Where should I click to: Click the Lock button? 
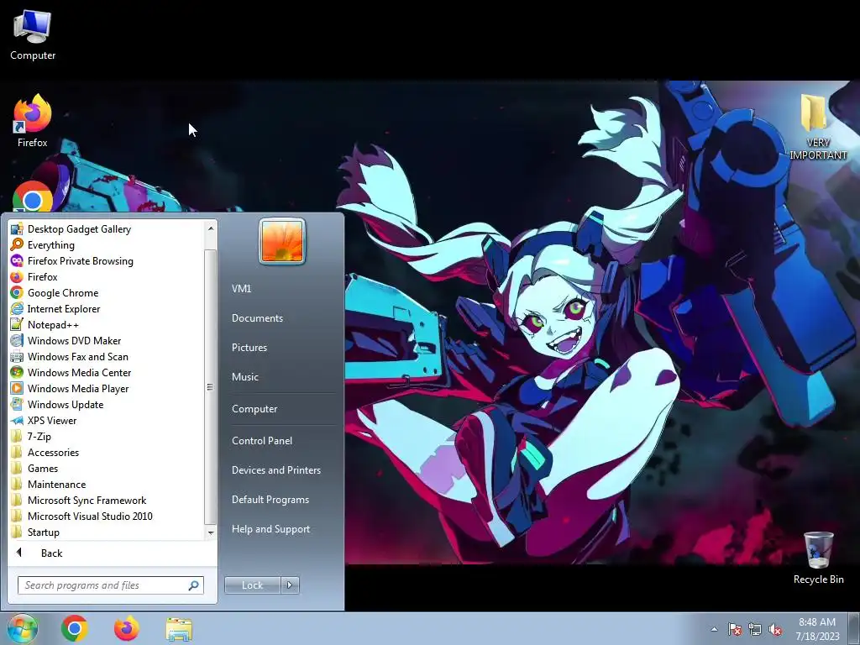252,585
